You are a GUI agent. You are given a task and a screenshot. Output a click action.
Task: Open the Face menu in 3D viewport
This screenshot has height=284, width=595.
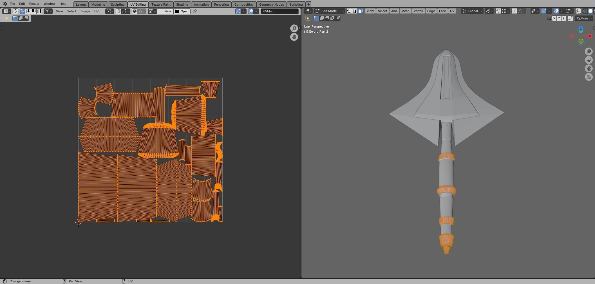pos(442,11)
